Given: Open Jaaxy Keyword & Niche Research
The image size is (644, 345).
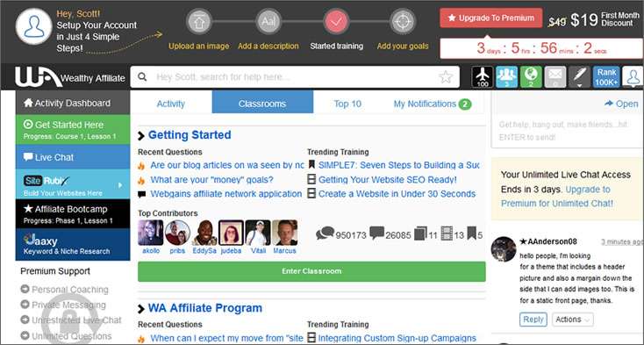Looking at the screenshot, I should pos(73,244).
